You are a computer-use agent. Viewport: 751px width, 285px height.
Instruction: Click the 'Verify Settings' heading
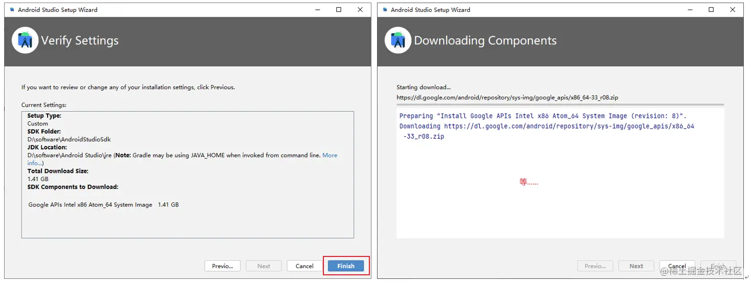(x=80, y=40)
